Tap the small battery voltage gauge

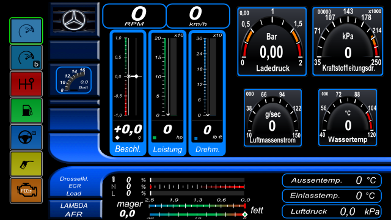74,80
